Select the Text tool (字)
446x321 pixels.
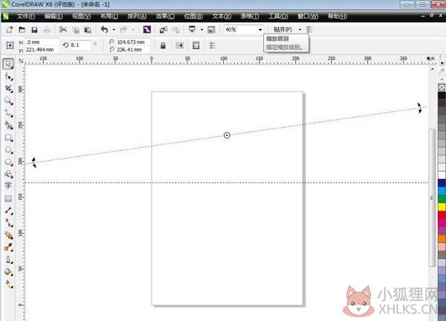pyautogui.click(x=8, y=186)
